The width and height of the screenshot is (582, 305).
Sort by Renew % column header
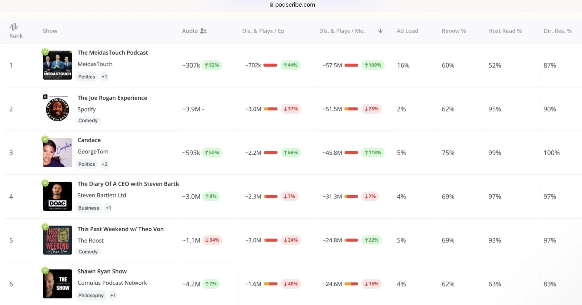(x=453, y=31)
